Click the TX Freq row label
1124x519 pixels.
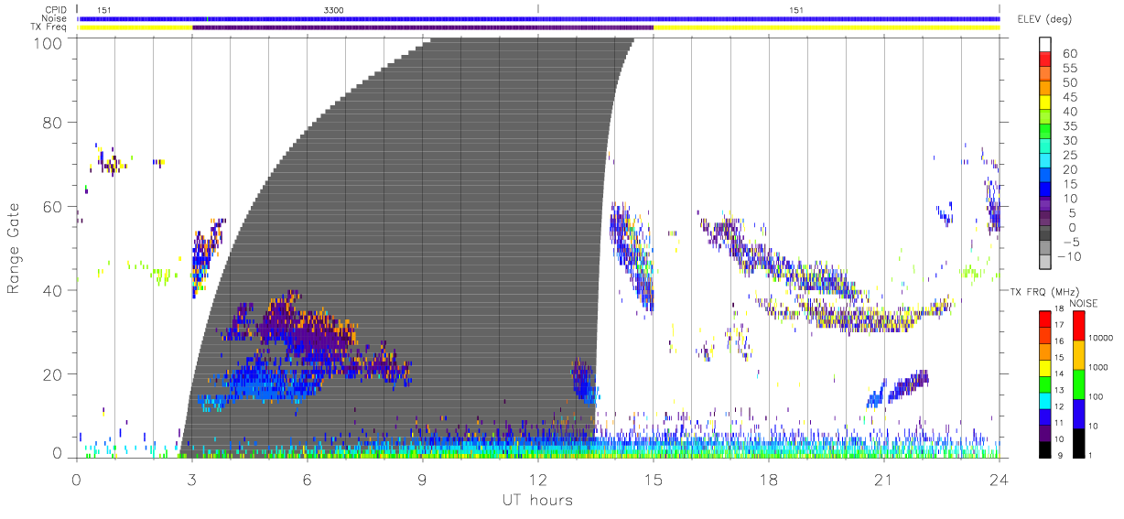click(x=49, y=27)
